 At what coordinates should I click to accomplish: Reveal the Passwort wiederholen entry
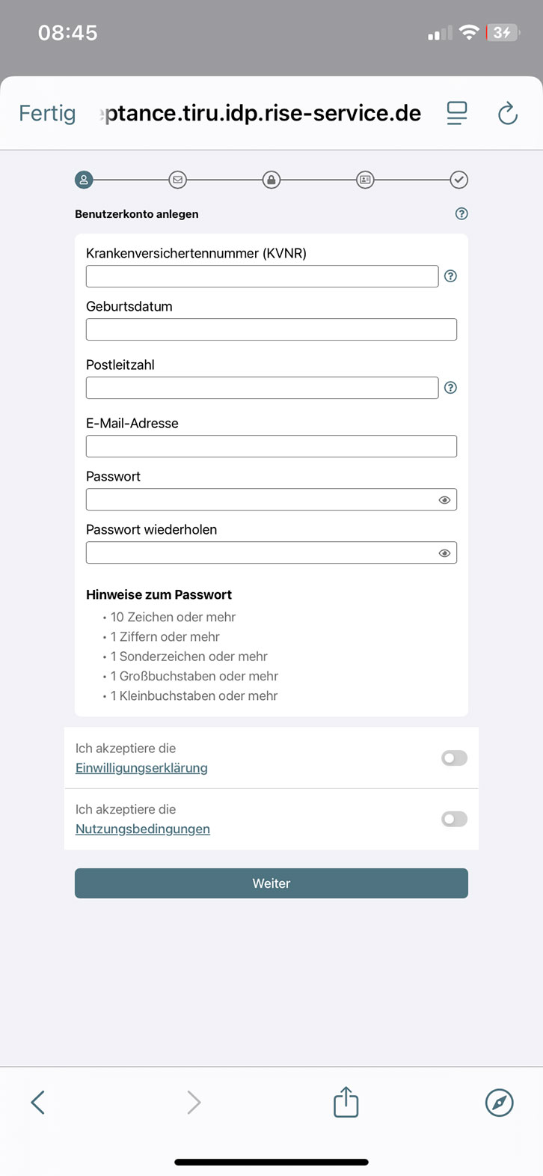click(444, 552)
